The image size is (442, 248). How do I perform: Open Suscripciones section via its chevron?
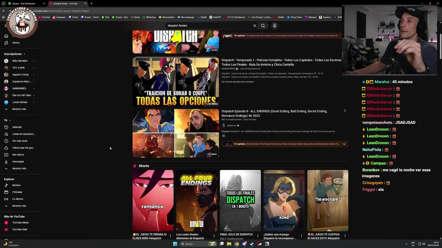pos(24,54)
